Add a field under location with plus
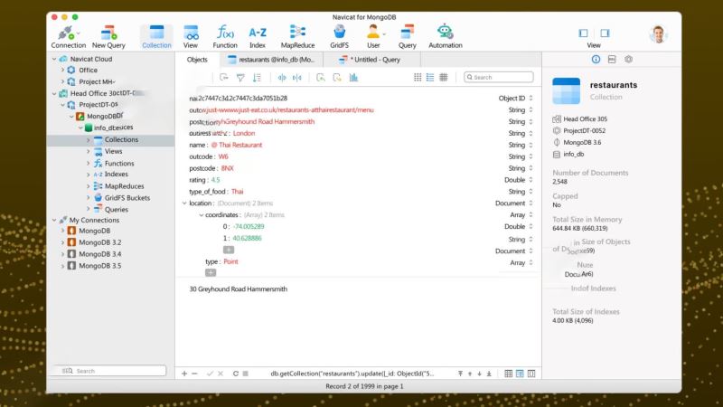 [x=211, y=273]
